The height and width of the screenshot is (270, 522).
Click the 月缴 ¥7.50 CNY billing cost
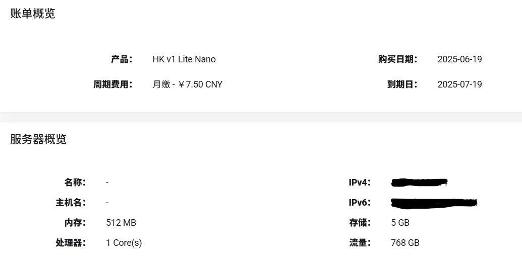pos(188,84)
